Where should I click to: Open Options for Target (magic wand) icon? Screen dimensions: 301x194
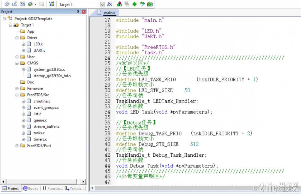tap(110, 4)
